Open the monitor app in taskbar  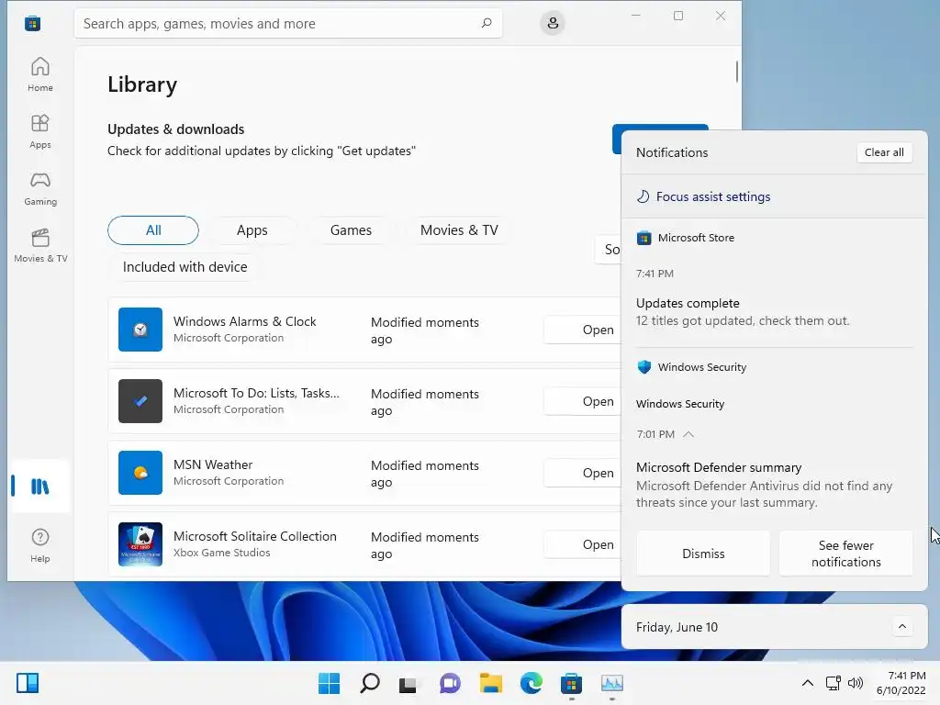pyautogui.click(x=612, y=683)
